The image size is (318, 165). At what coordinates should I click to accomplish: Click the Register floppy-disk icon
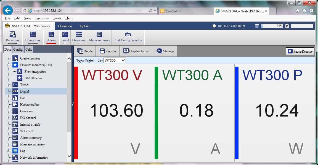(102, 51)
